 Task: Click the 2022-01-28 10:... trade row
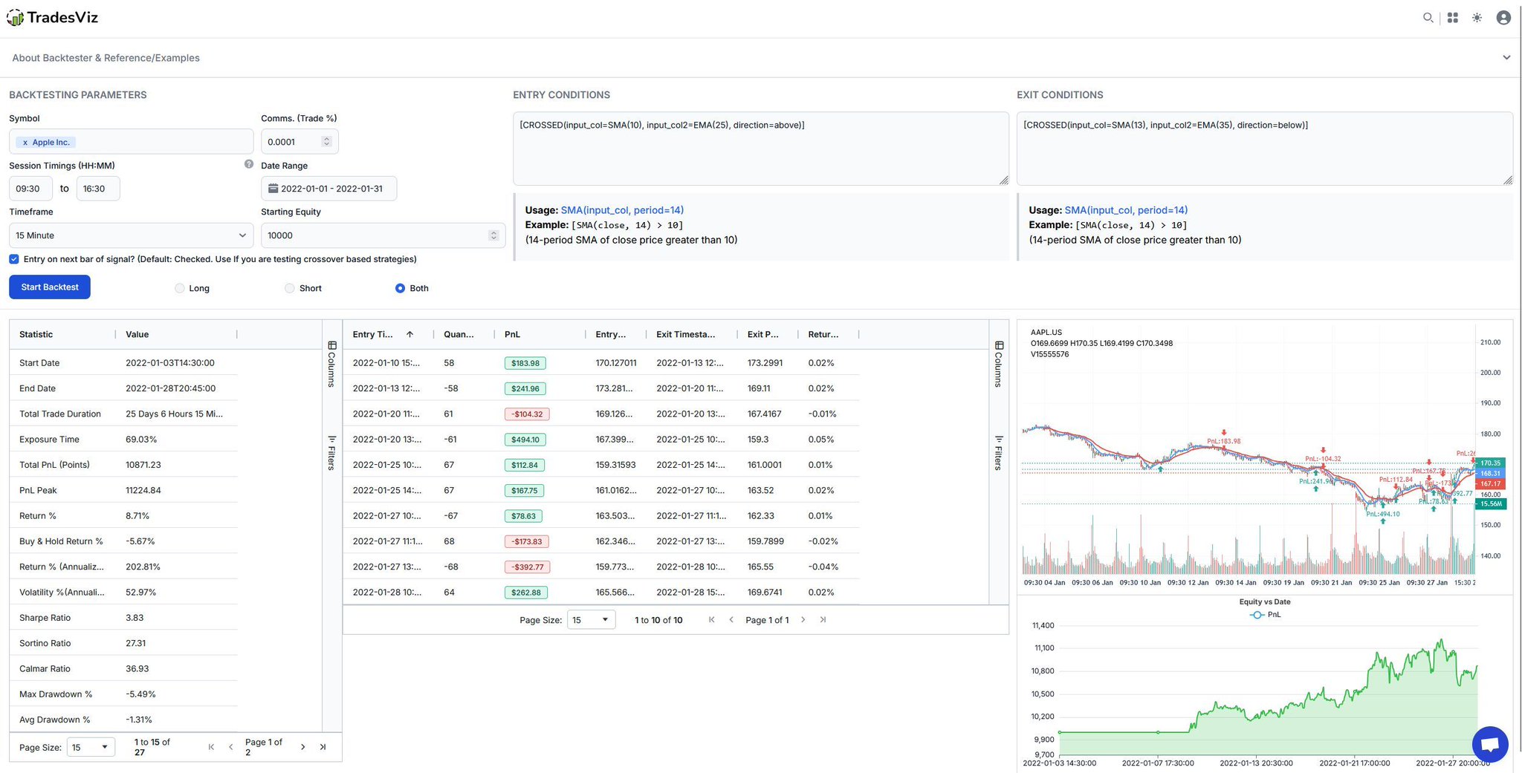click(x=600, y=593)
